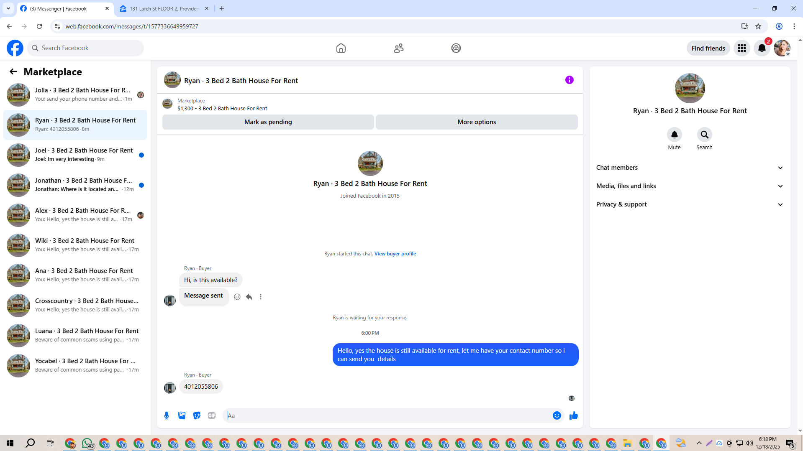Bookmark this page with the star

758,26
